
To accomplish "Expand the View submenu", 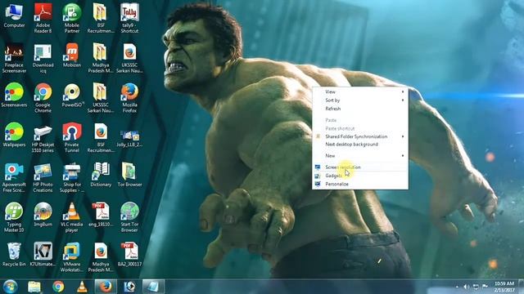I will click(x=360, y=91).
